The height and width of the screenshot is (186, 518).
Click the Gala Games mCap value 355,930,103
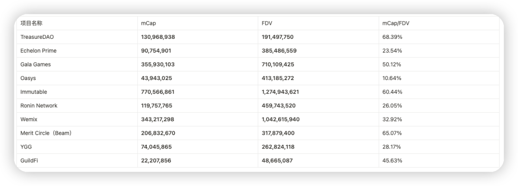(158, 65)
